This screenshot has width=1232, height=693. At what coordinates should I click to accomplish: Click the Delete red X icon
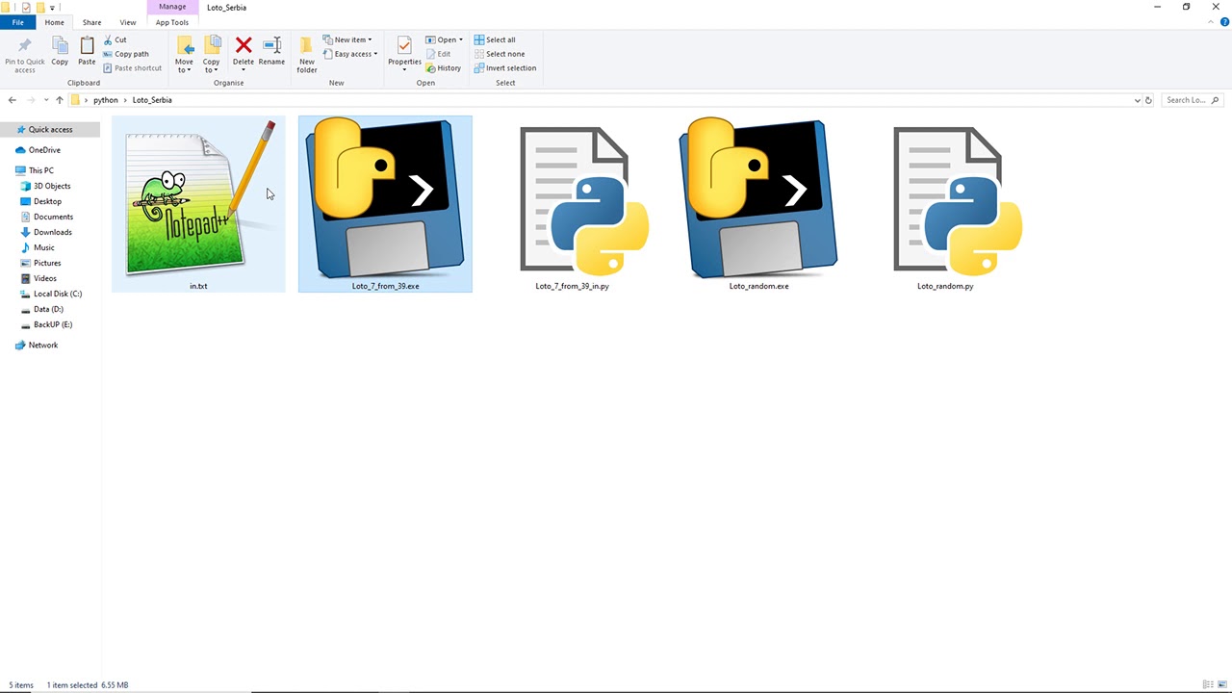[244, 51]
